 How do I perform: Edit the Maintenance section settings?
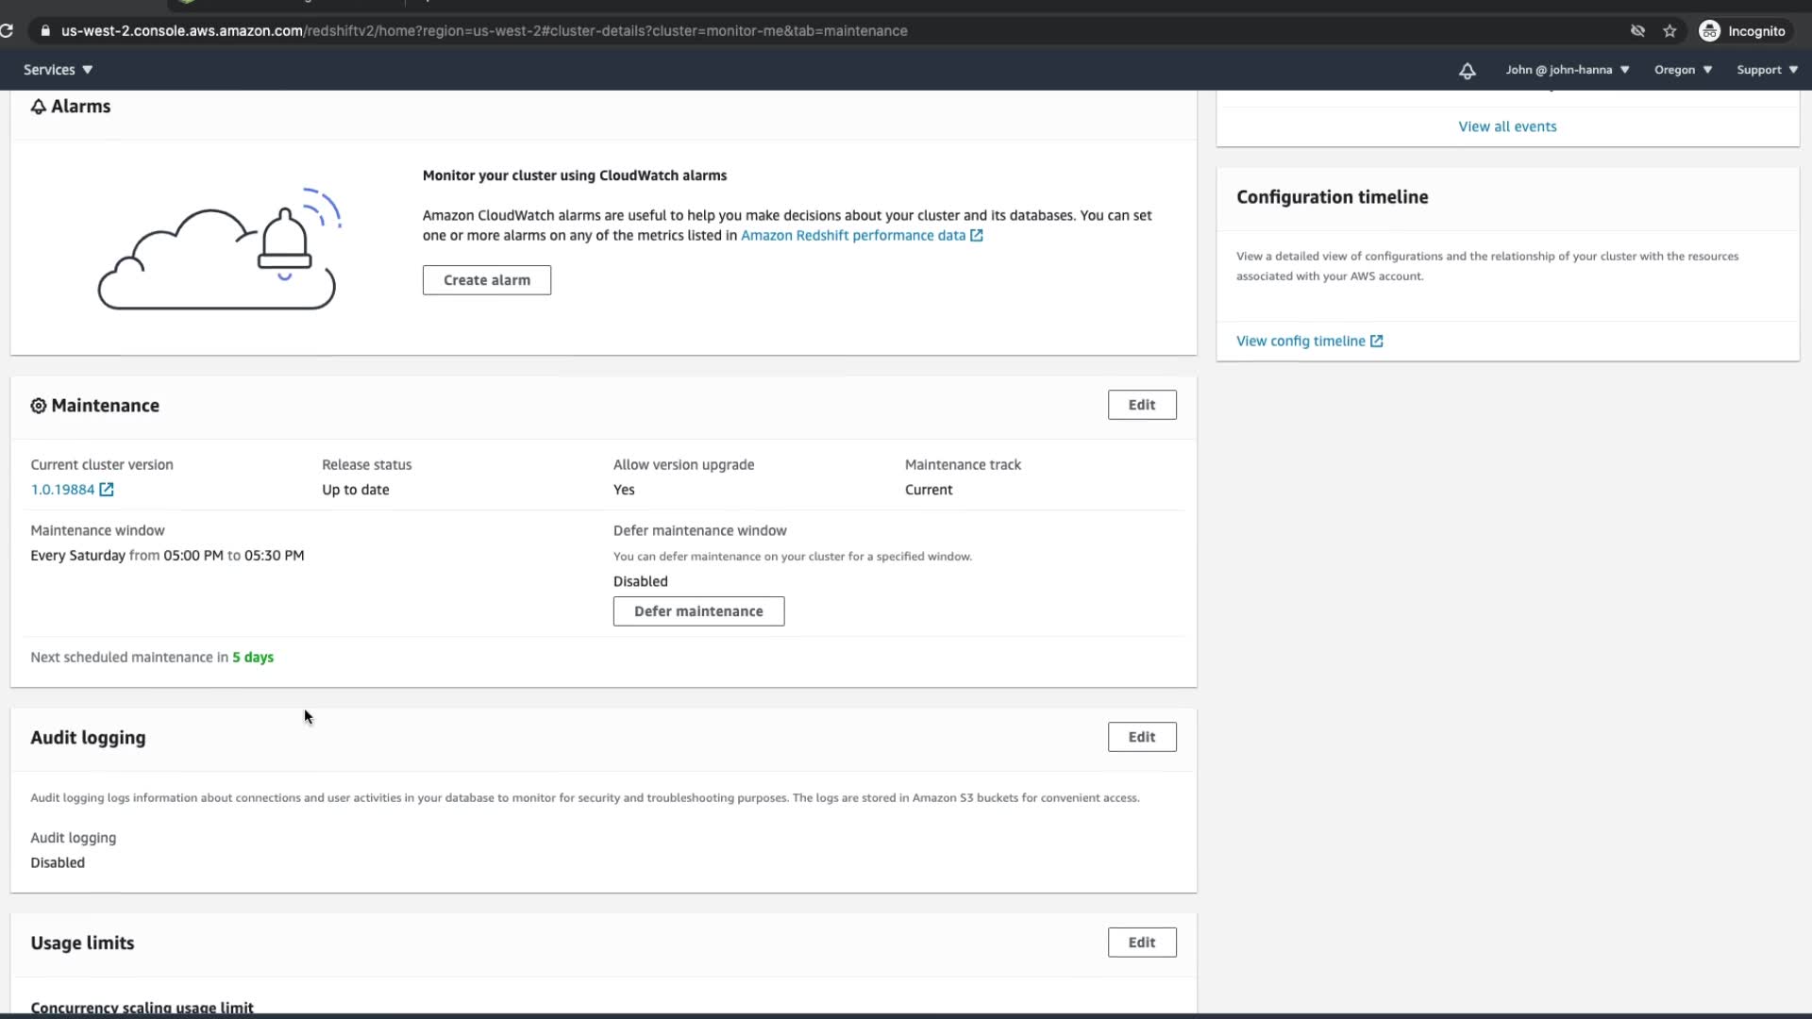[1141, 405]
